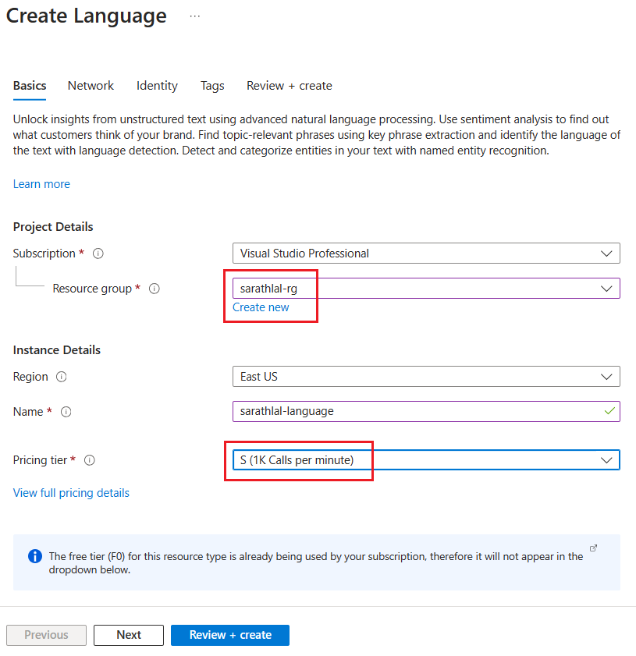Image resolution: width=636 pixels, height=656 pixels.
Task: Click the Subscription info icon
Action: 97,253
